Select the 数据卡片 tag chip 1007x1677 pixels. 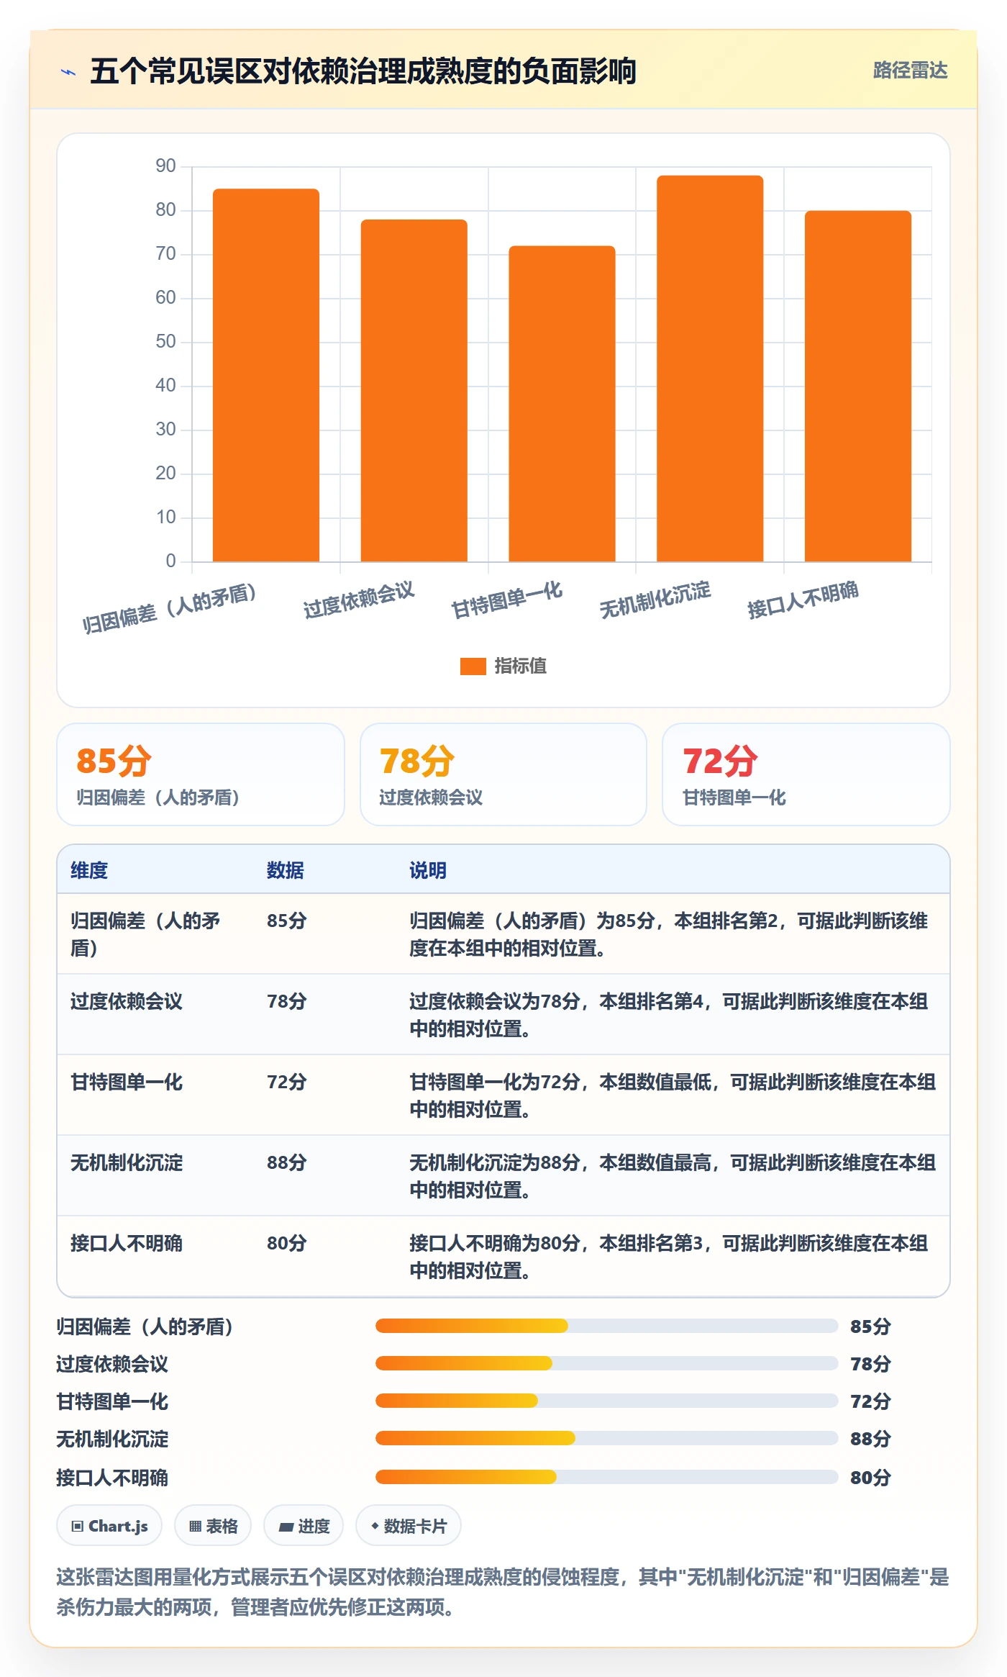tap(409, 1526)
